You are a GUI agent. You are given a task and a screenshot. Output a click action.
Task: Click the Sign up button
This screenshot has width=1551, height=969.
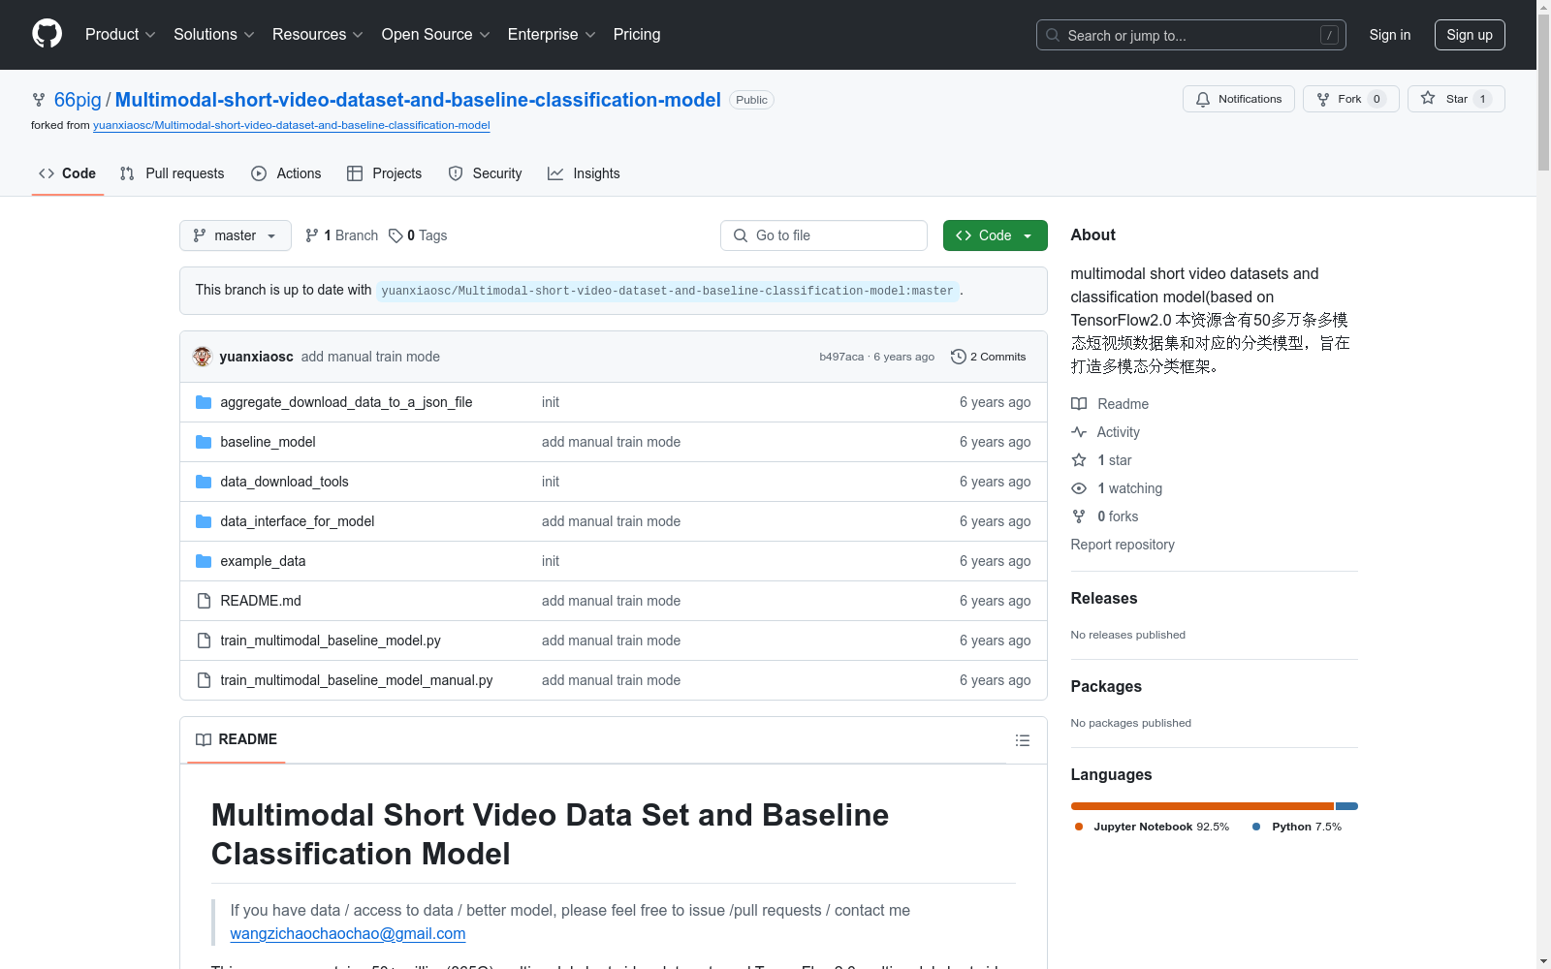click(x=1470, y=35)
